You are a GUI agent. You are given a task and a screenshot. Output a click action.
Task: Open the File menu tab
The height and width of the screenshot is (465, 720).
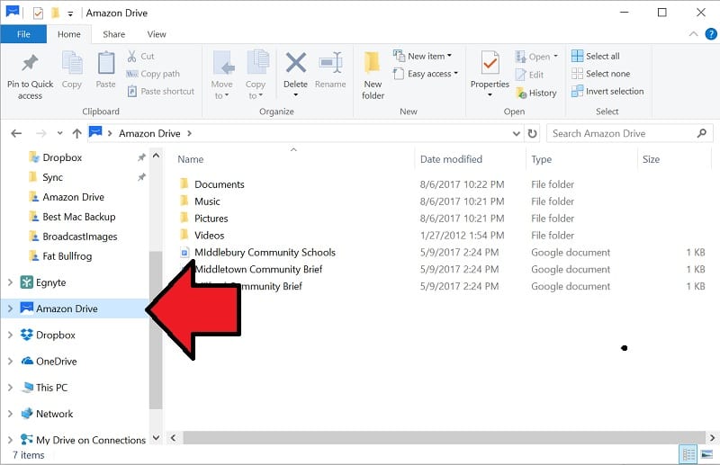point(23,34)
